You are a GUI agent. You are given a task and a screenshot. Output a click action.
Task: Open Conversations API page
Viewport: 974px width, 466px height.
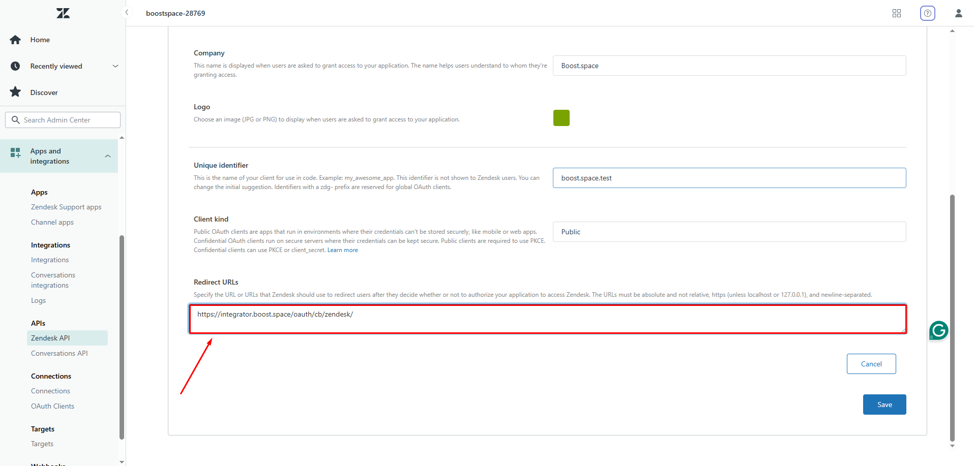[60, 353]
